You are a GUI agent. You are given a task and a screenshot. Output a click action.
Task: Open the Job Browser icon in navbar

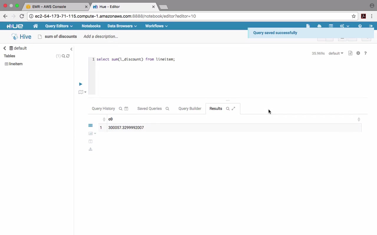pyautogui.click(x=331, y=26)
